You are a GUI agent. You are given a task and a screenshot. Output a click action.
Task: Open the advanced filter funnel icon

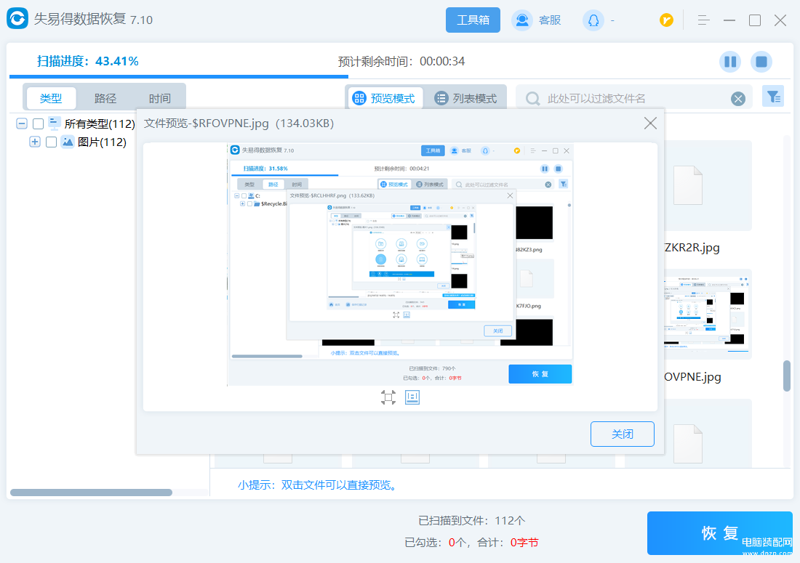coord(773,97)
